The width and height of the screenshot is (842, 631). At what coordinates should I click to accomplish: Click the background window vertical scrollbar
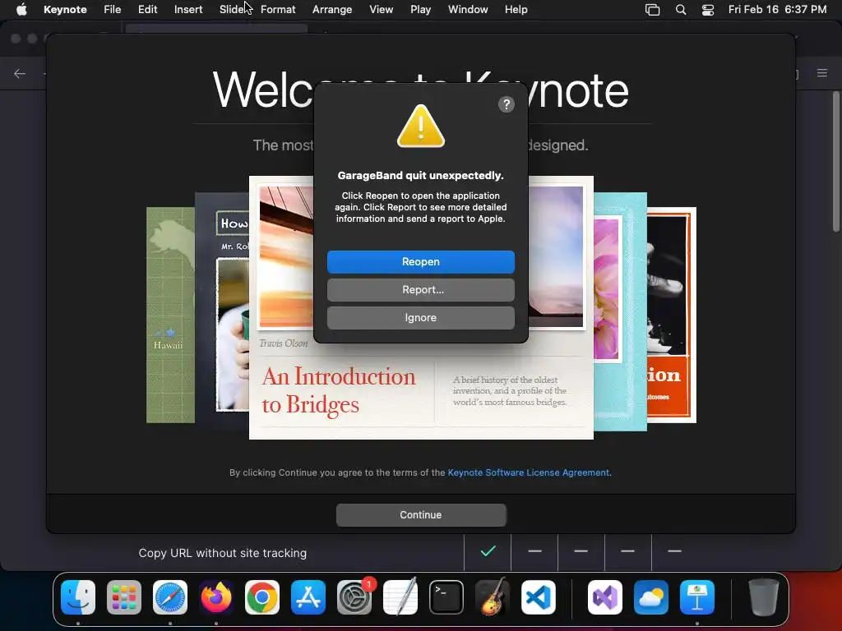tap(836, 162)
